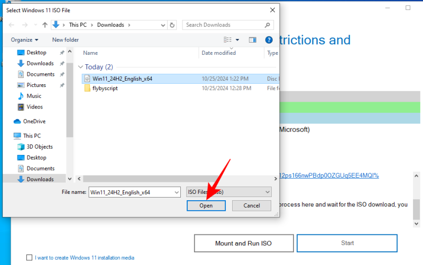423x265 pixels.
Task: Collapse the Today group
Action: 80,67
